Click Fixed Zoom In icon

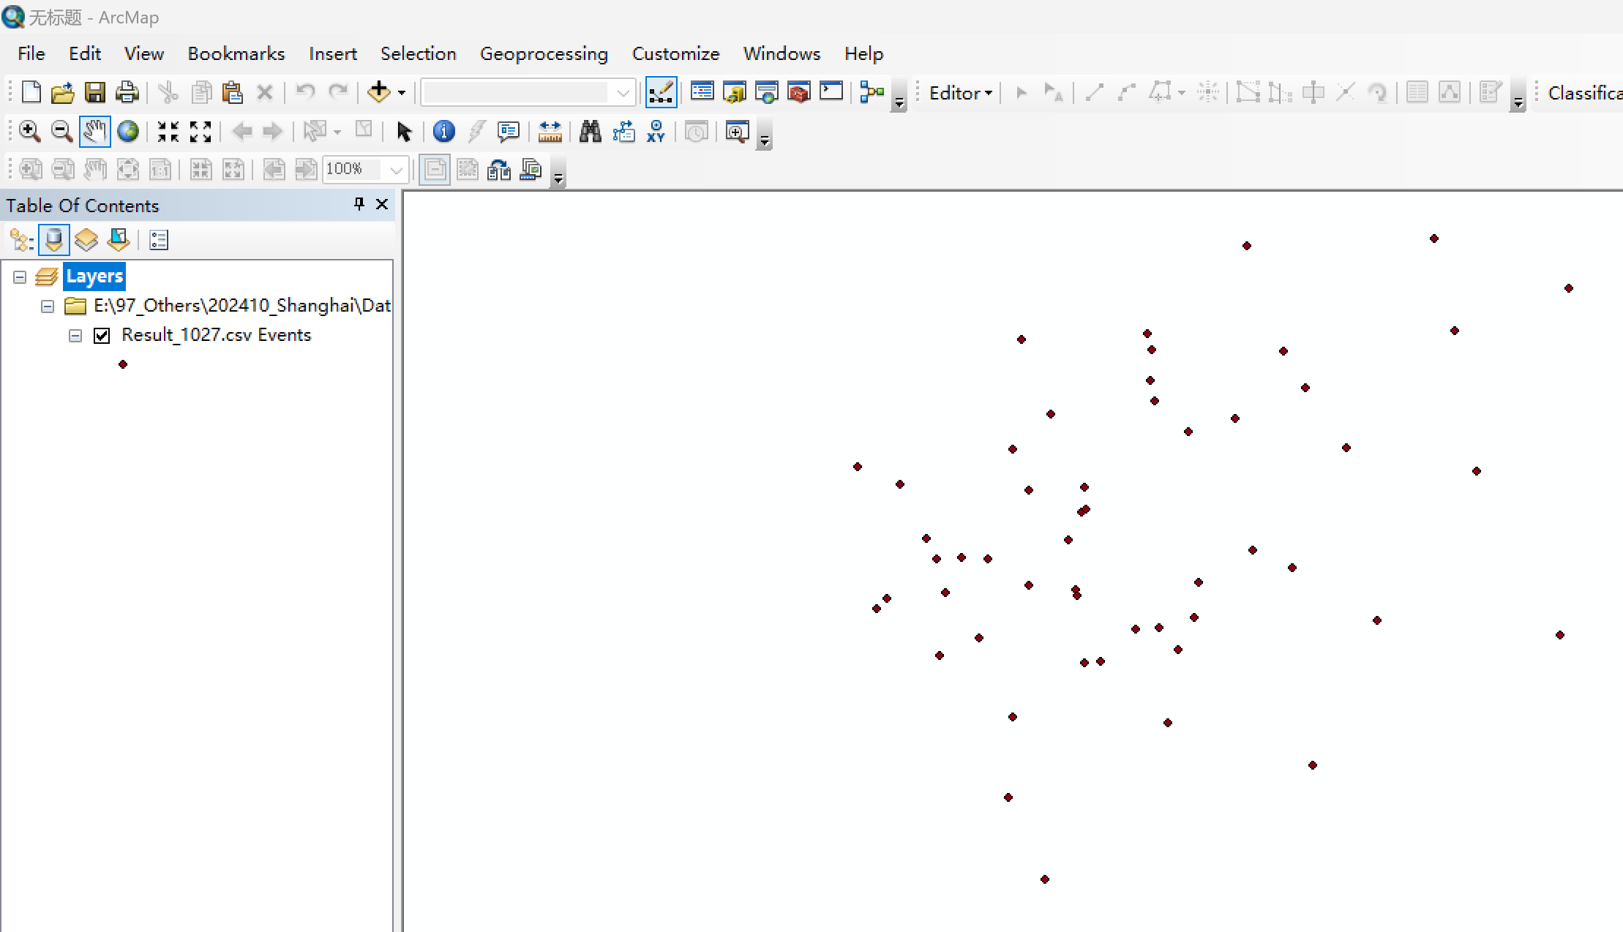coord(168,132)
